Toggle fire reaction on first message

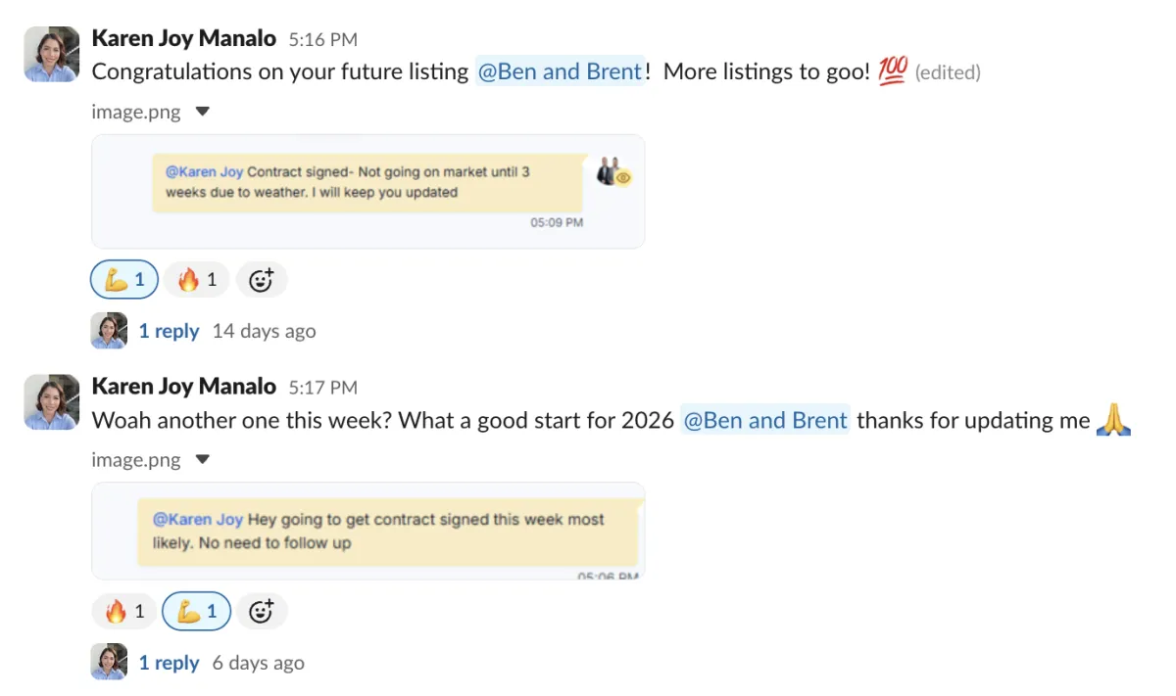[x=196, y=280]
